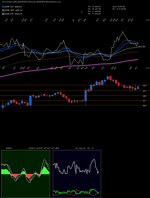
Task: Click the chart title mentioning MunafaSutra.com
Action: (x=31, y=2)
